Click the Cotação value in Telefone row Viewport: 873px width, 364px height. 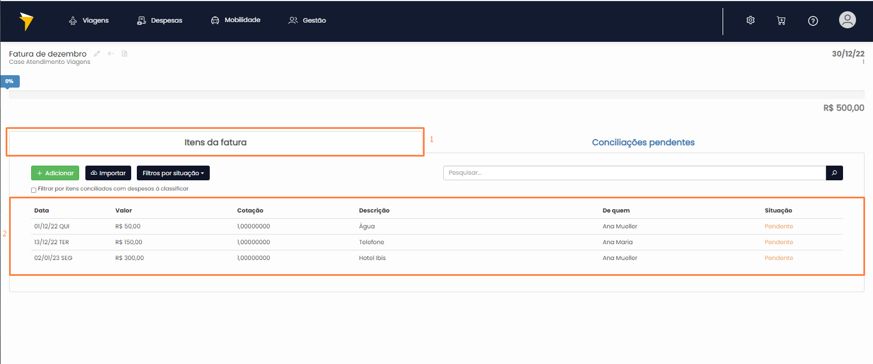click(x=253, y=242)
